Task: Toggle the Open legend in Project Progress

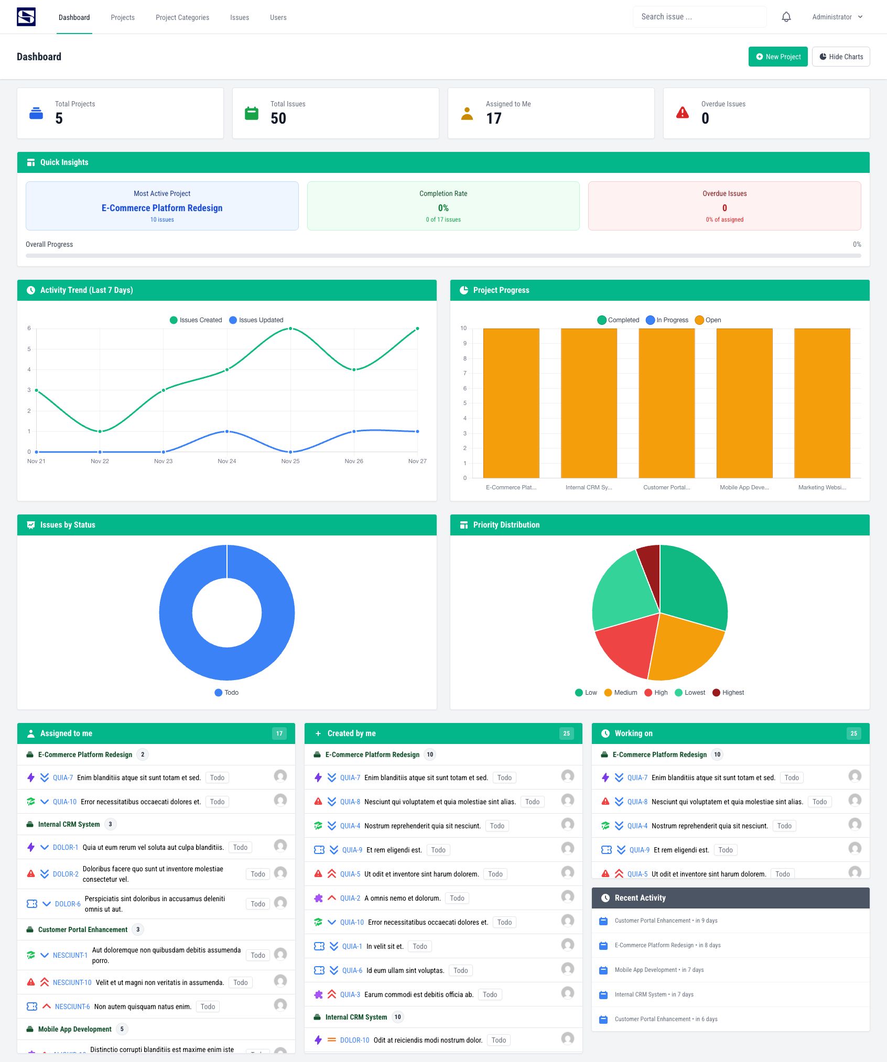Action: [708, 320]
